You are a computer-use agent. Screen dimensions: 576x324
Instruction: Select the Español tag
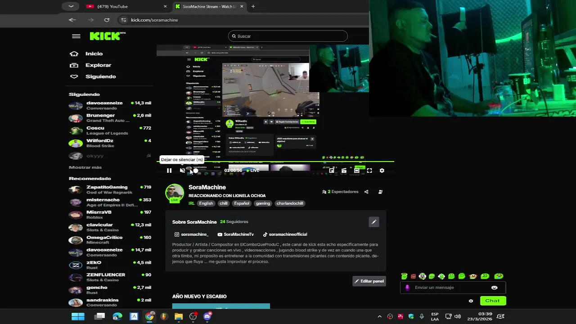[242, 203]
